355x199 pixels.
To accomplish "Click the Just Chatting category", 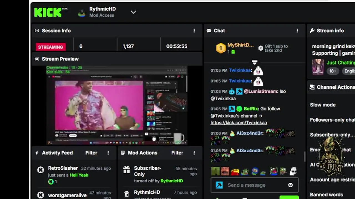I will click(x=341, y=62).
